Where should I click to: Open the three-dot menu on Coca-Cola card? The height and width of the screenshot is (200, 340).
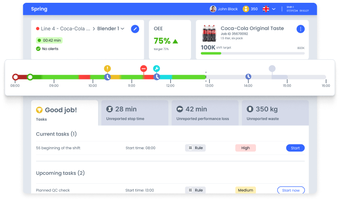tap(300, 29)
